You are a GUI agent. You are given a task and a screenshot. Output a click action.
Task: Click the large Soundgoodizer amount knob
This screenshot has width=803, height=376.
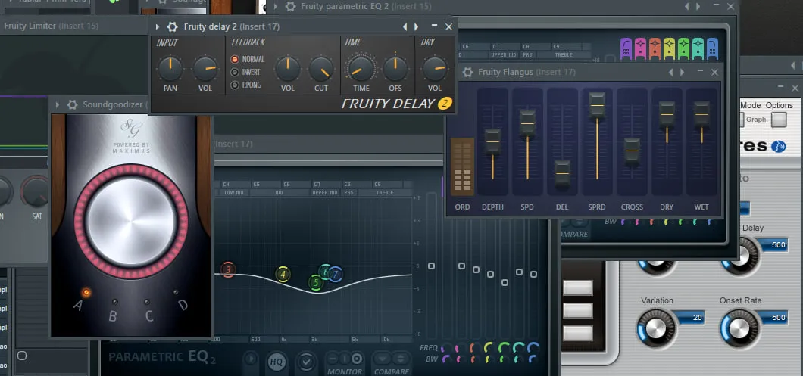tap(131, 222)
